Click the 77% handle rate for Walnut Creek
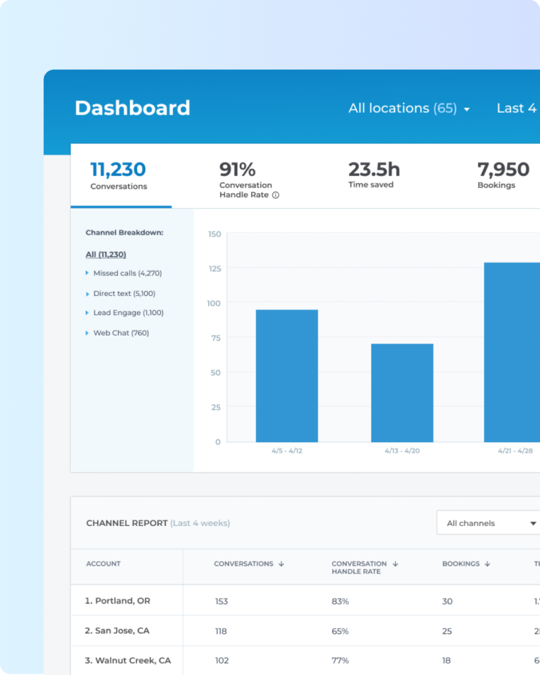Screen dimensions: 540x675 [340, 660]
